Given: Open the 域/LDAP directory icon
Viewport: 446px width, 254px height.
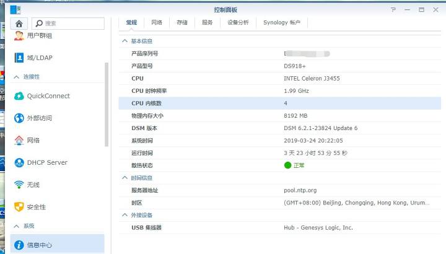Looking at the screenshot, I should (x=19, y=58).
